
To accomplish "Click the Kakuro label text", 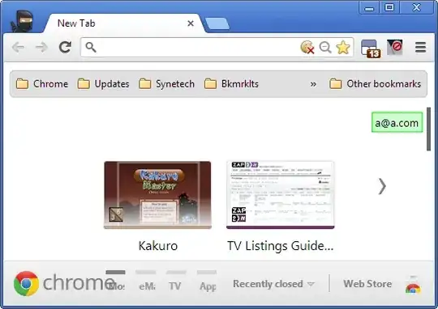I will pyautogui.click(x=158, y=246).
